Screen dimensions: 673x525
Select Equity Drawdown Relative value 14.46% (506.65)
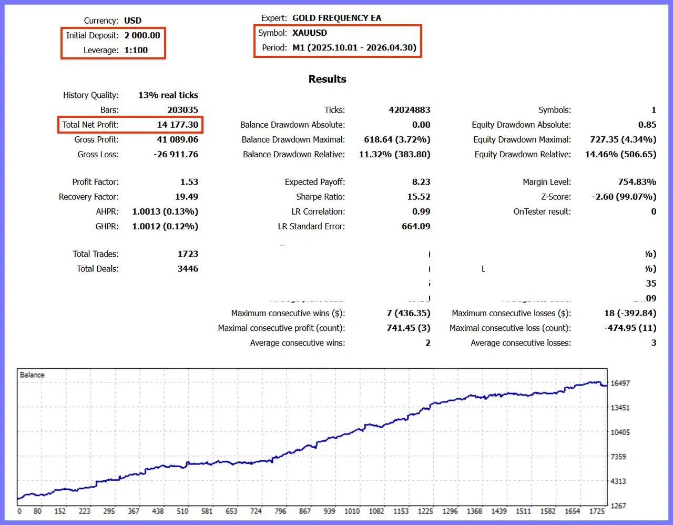[620, 154]
